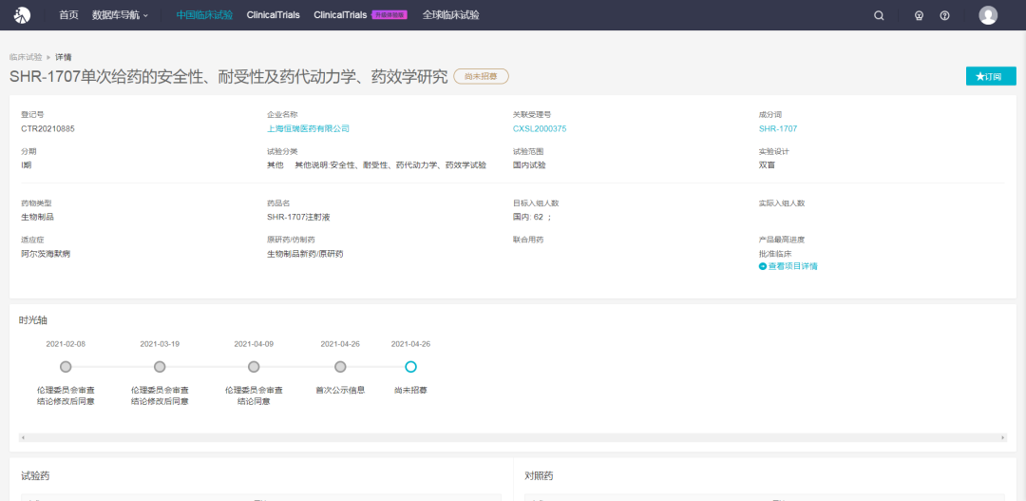Click the 尚未招募 status badge
1026x501 pixels.
coord(481,77)
